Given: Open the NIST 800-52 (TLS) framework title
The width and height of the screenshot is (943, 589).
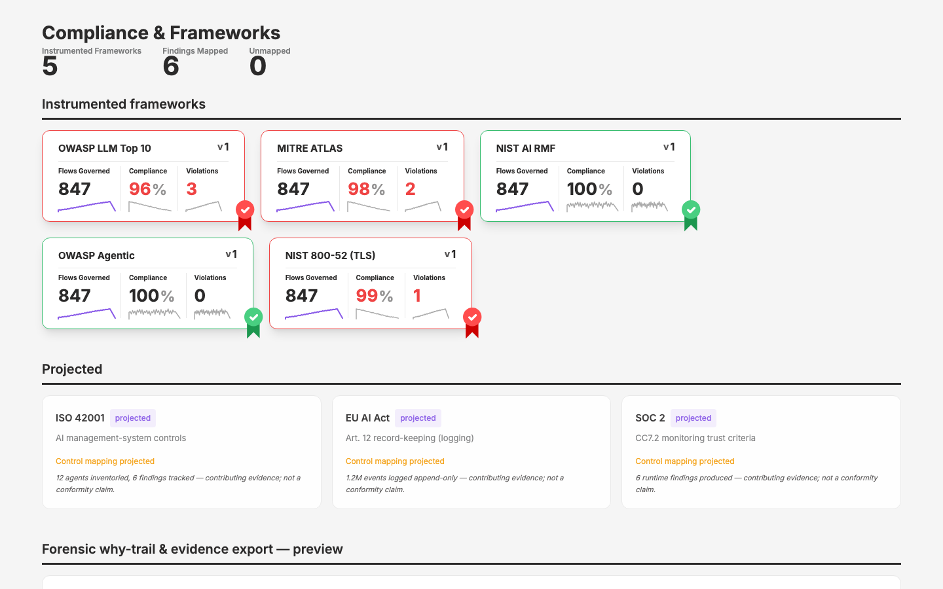Looking at the screenshot, I should pos(331,256).
